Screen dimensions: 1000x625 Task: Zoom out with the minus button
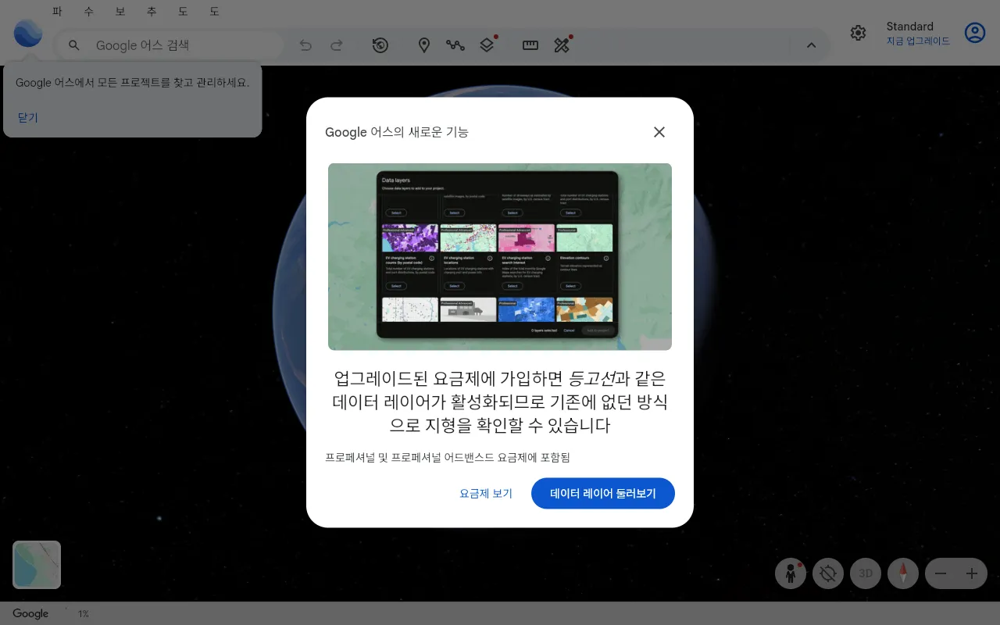[941, 573]
